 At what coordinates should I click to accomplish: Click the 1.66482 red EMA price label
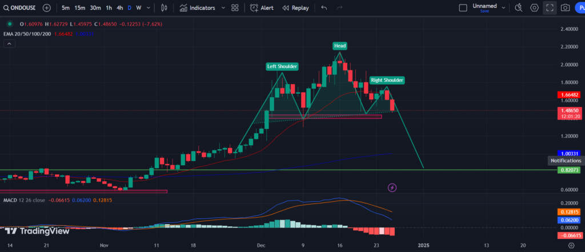[x=568, y=95]
